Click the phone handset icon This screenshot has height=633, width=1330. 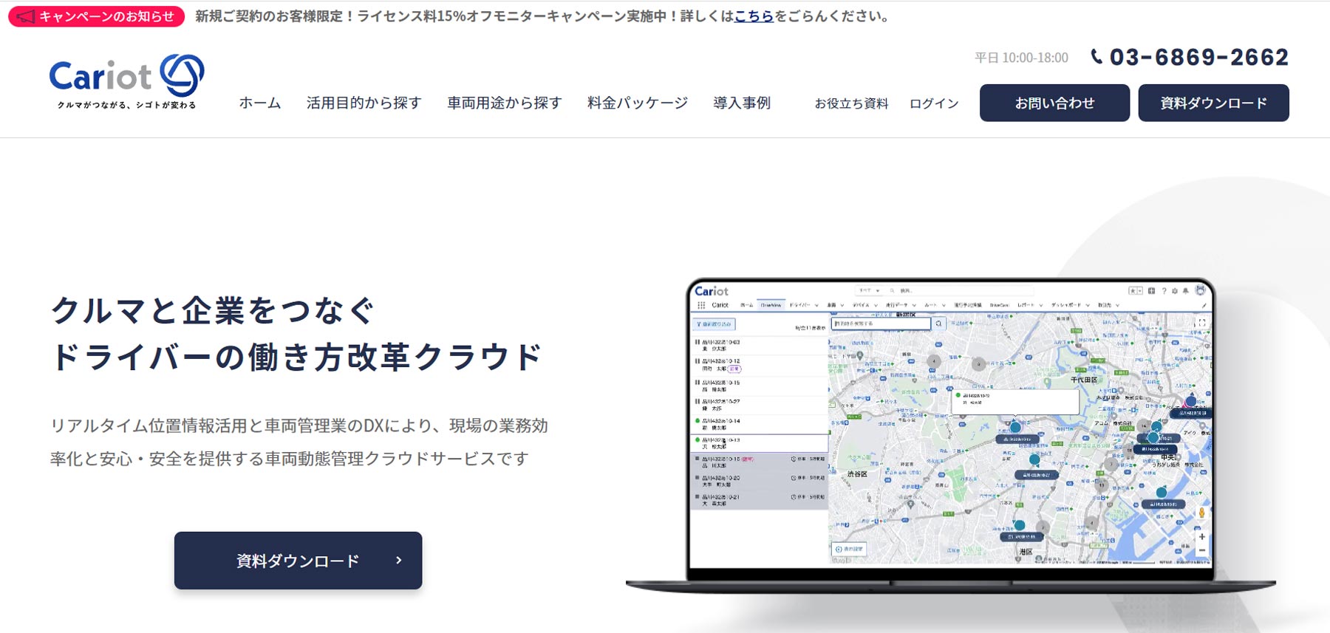click(x=1097, y=57)
